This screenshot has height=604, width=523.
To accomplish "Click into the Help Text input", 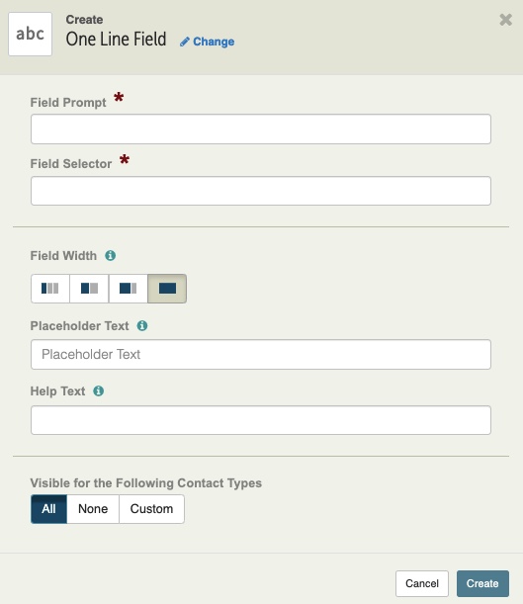I will tap(261, 420).
